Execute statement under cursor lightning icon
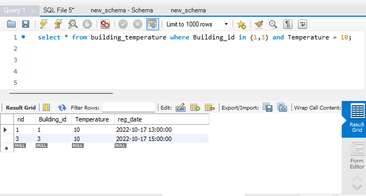 tap(58, 24)
